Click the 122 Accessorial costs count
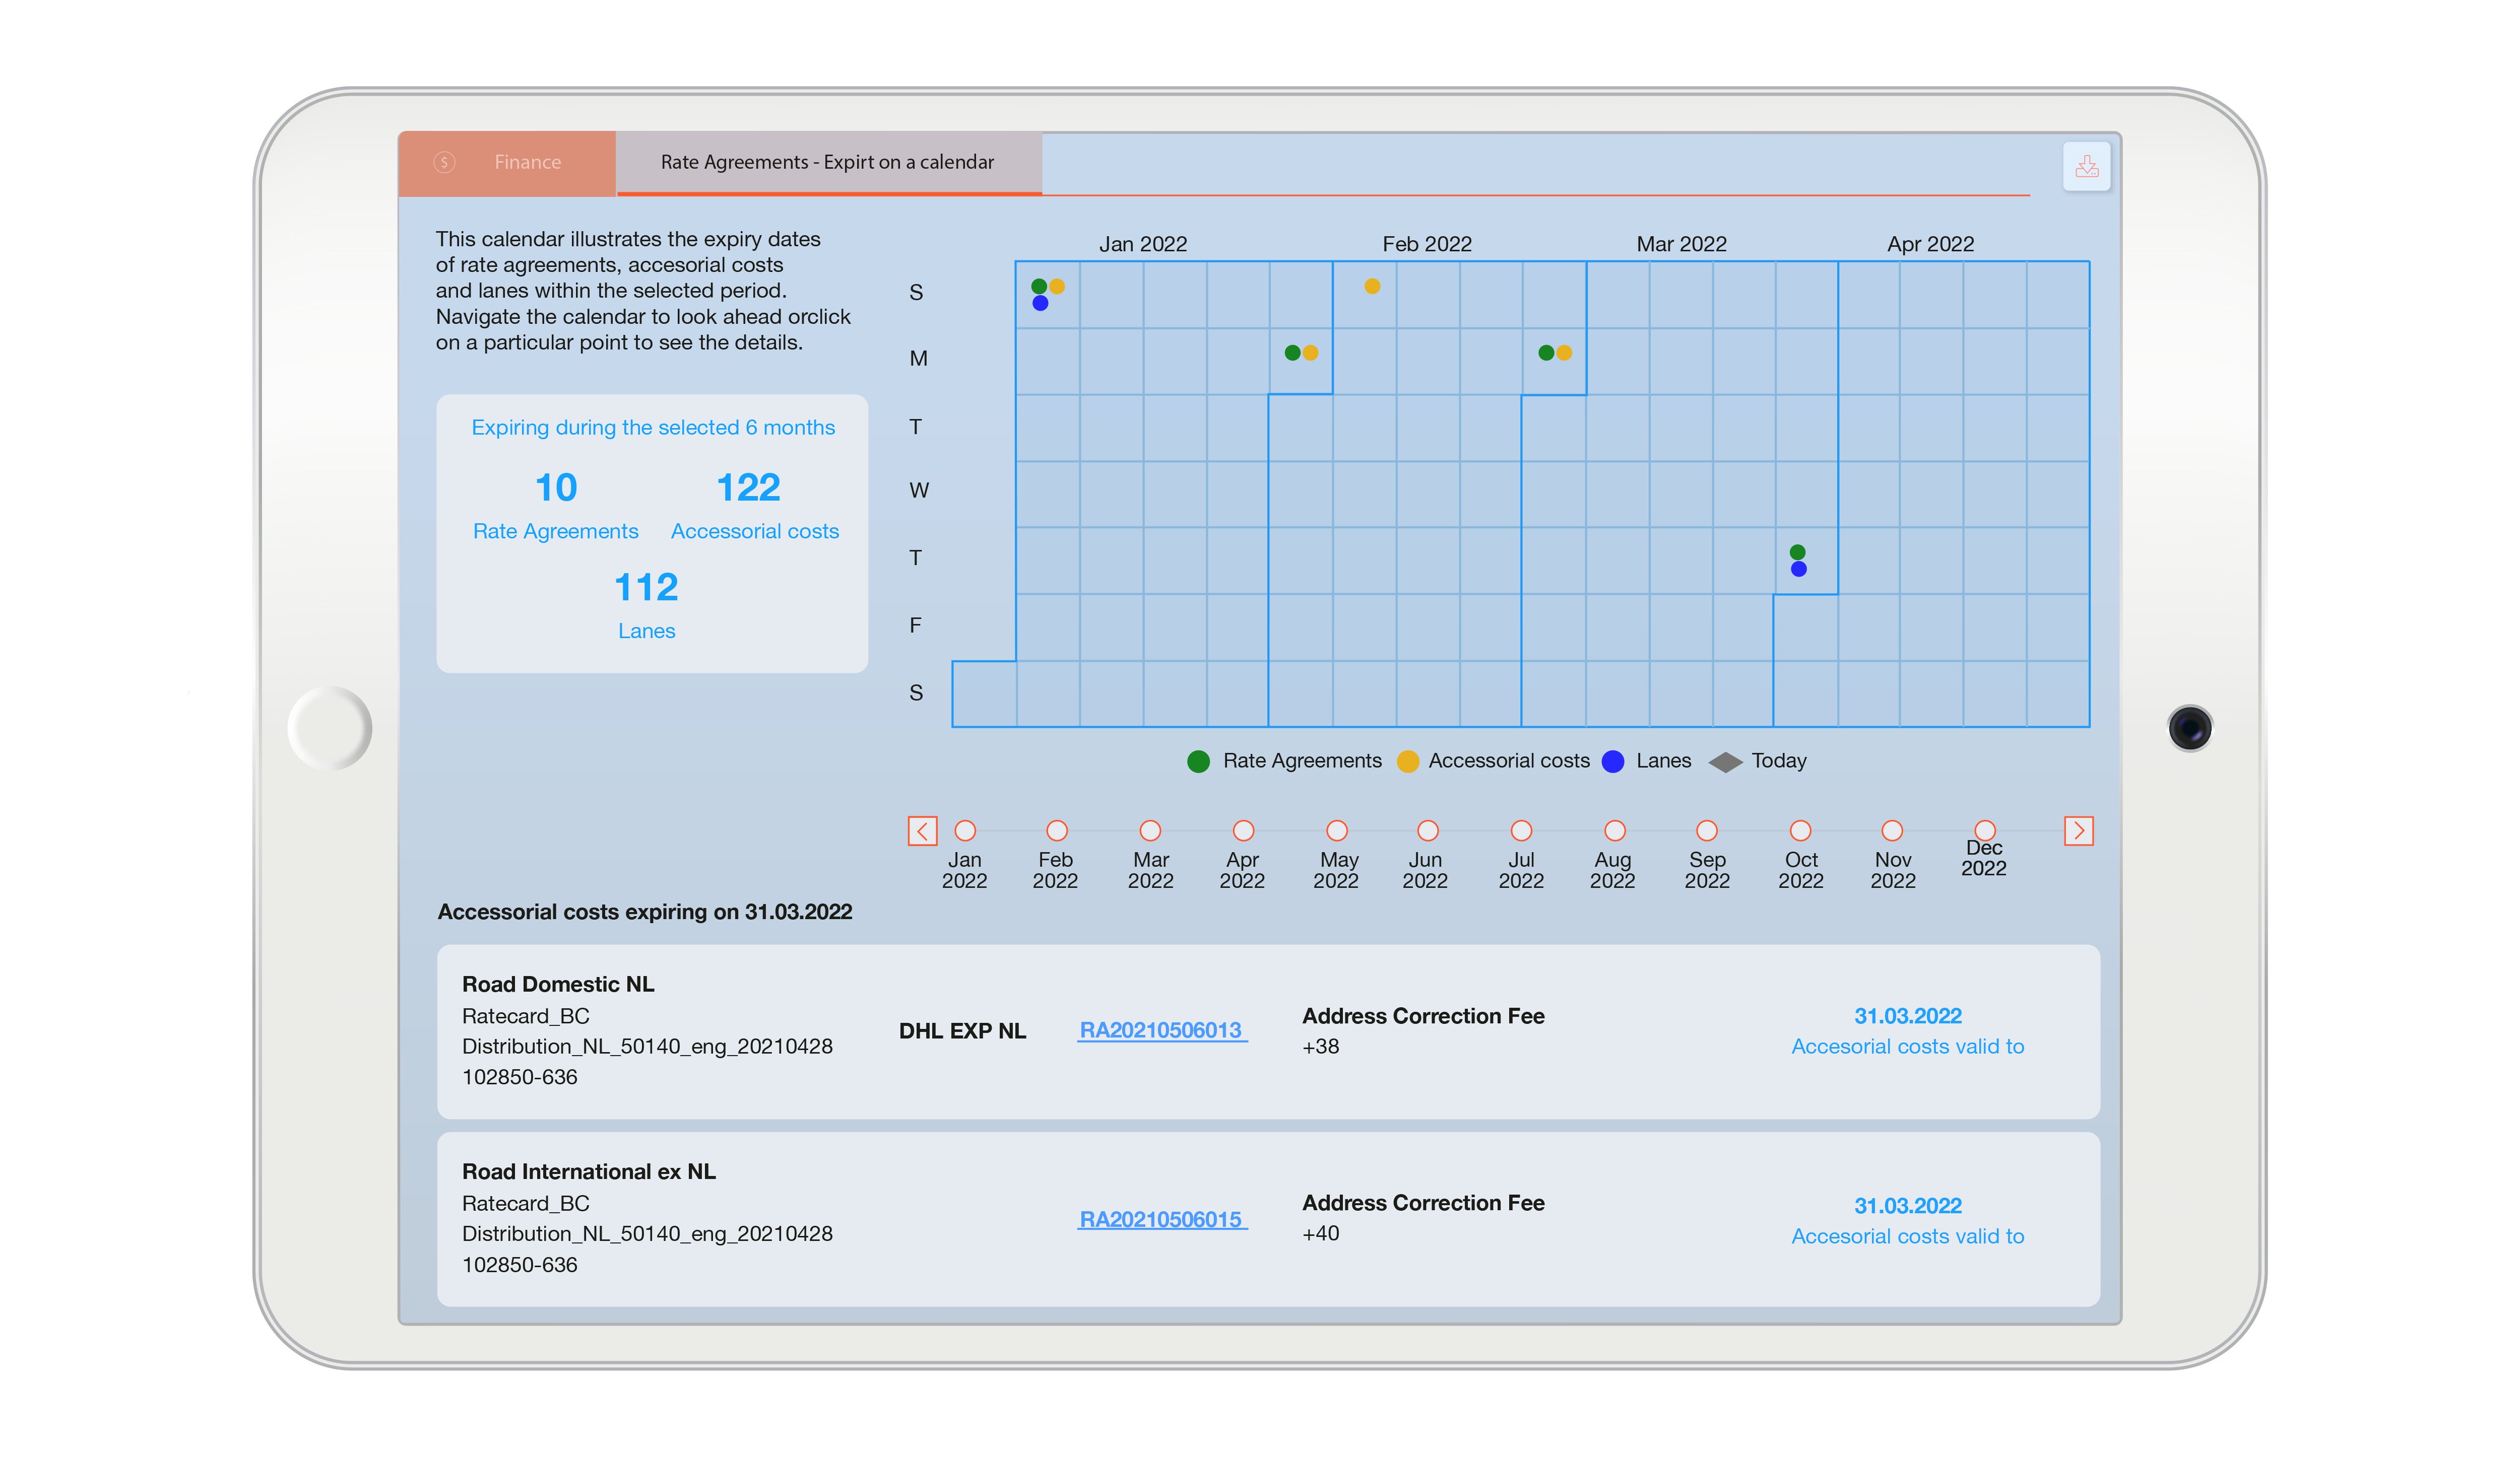The height and width of the screenshot is (1457, 2520). point(748,488)
